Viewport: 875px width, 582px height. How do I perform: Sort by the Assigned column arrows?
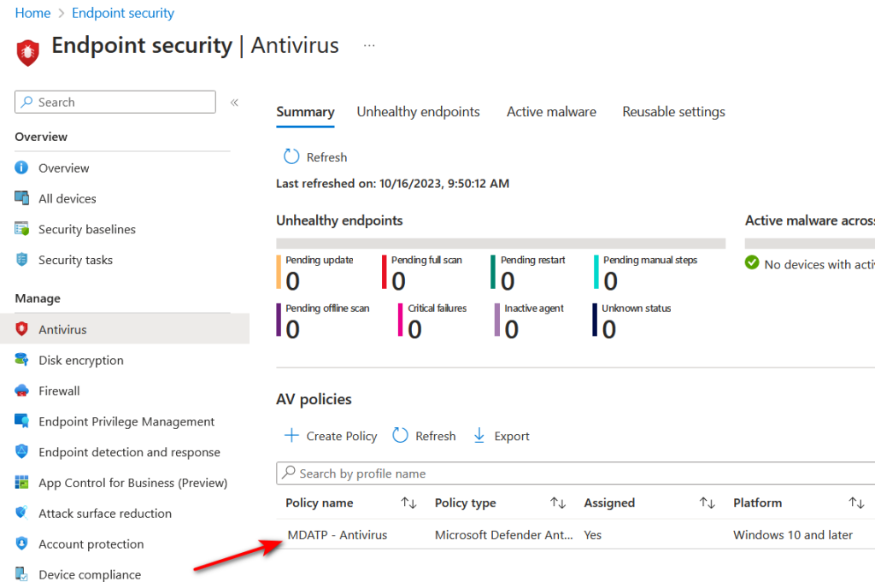(707, 503)
